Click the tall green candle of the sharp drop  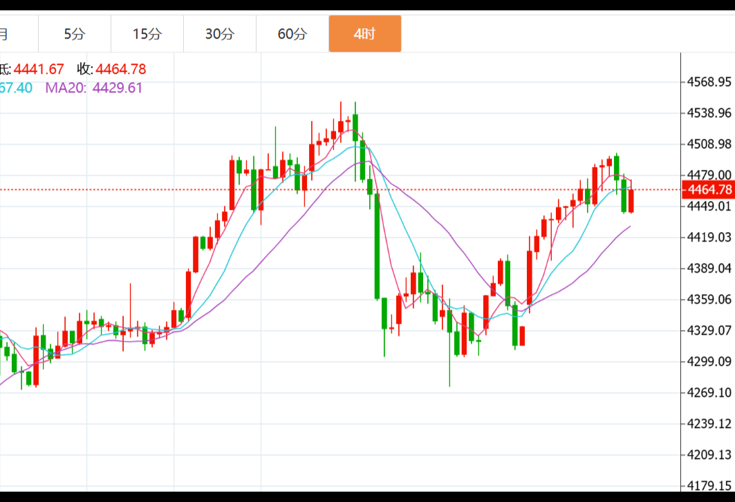coord(377,245)
